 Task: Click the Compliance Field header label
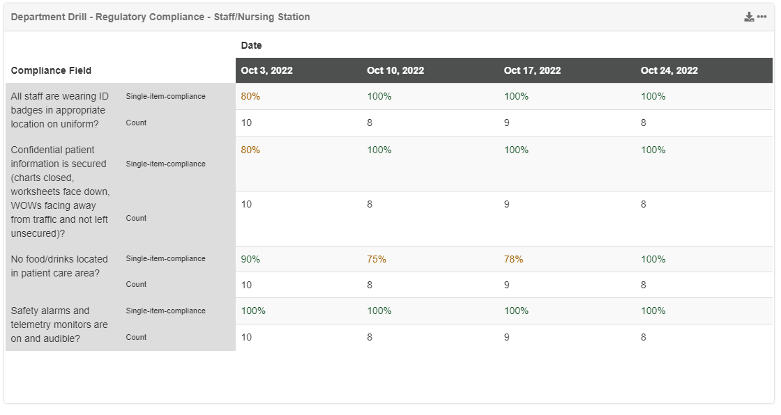pos(51,70)
